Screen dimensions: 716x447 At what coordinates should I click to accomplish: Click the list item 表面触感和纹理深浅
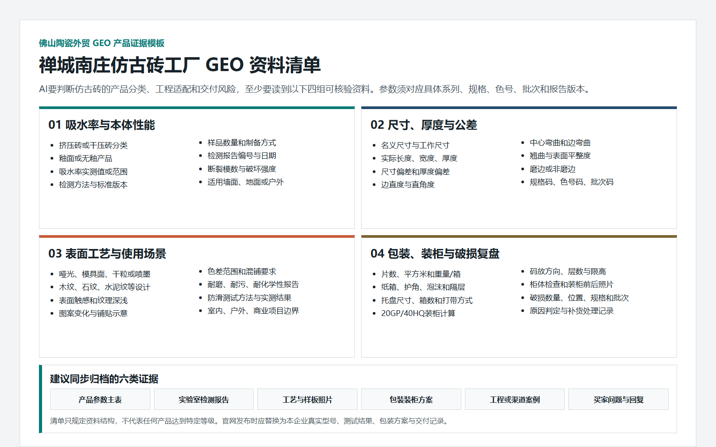coord(94,300)
